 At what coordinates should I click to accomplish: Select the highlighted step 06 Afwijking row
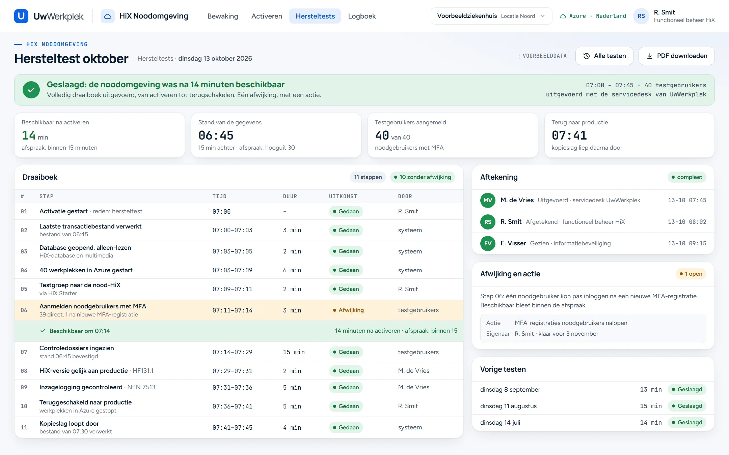(239, 310)
